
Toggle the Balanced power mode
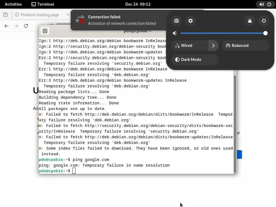246,46
